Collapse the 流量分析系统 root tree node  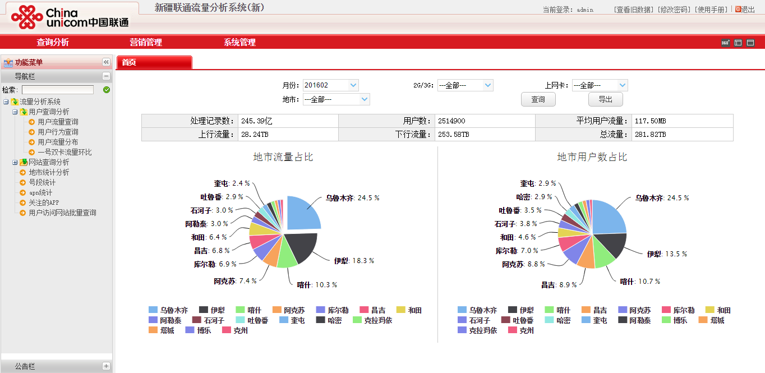coord(6,102)
